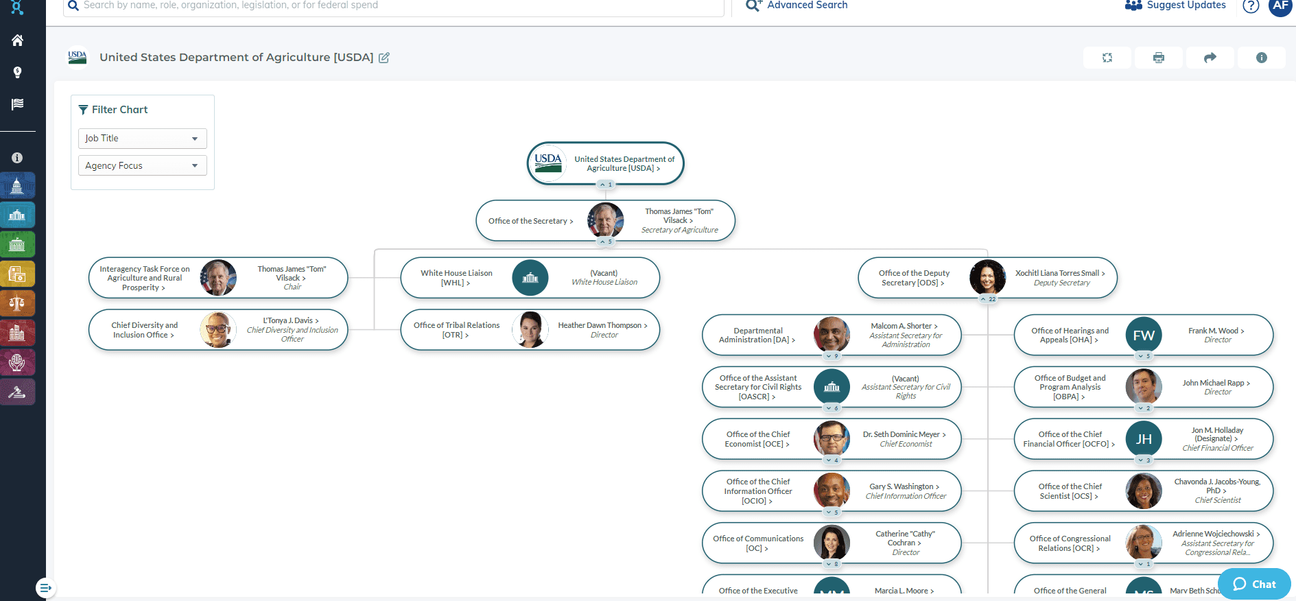Collapse children under USDA root node

(x=606, y=185)
